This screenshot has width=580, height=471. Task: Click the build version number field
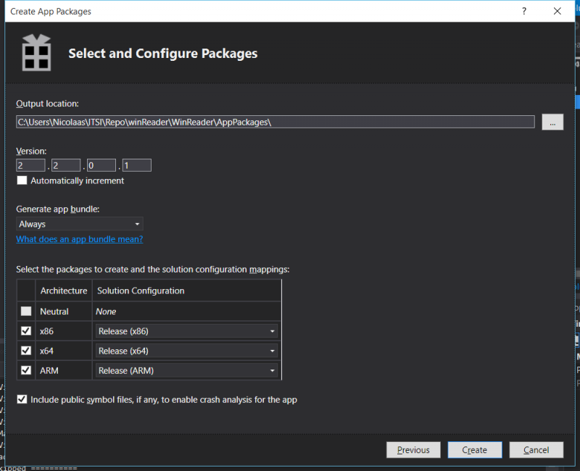(101, 165)
